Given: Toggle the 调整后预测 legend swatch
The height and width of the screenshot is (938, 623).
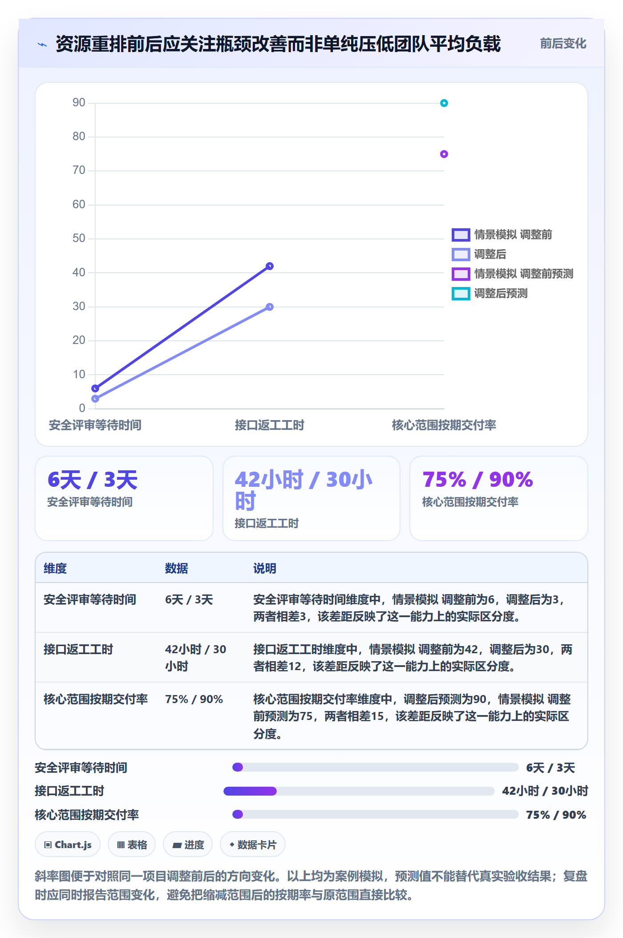Looking at the screenshot, I should pyautogui.click(x=461, y=293).
